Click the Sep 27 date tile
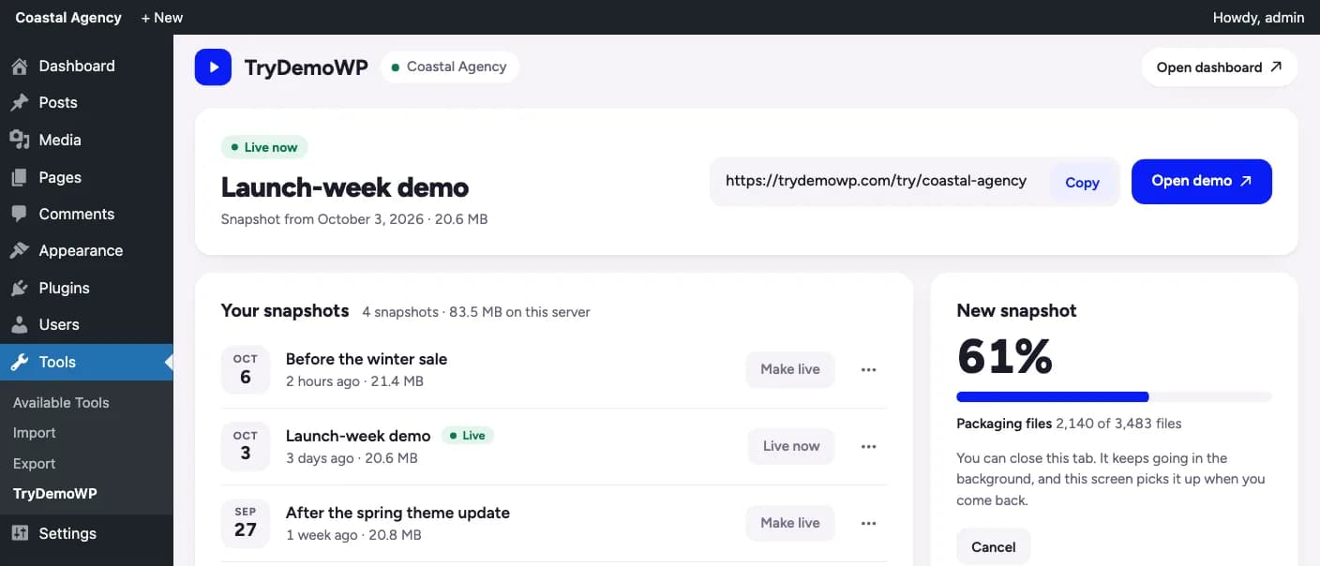 [x=246, y=523]
